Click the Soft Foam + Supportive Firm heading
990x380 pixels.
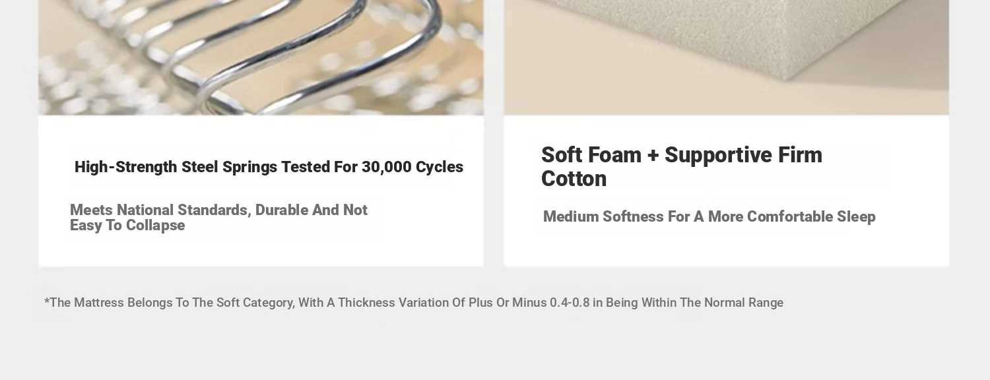click(682, 167)
